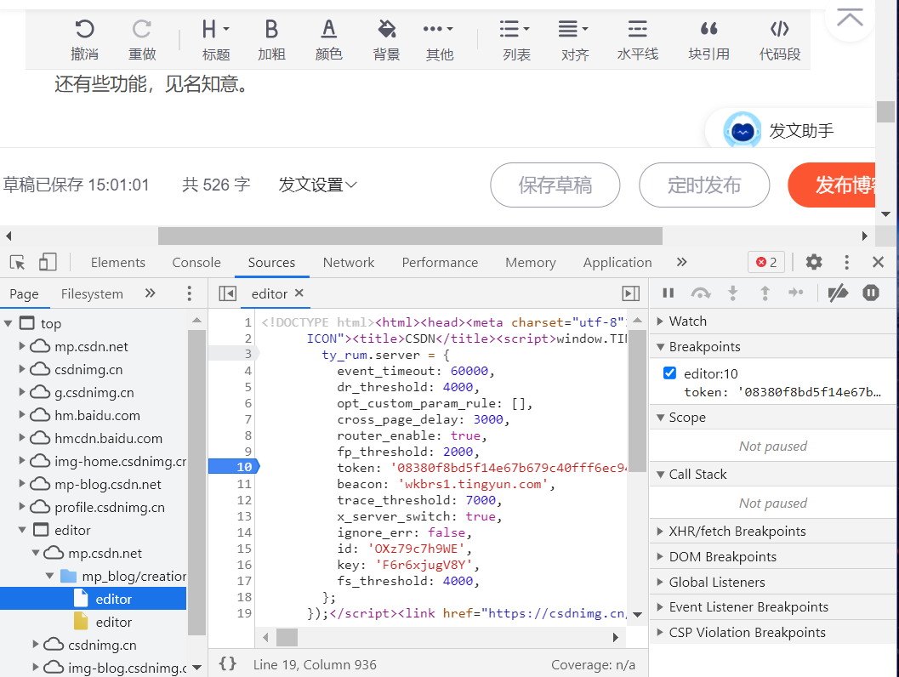Viewport: 899px width, 677px height.
Task: Activate the inspect element picker icon
Action: point(17,263)
